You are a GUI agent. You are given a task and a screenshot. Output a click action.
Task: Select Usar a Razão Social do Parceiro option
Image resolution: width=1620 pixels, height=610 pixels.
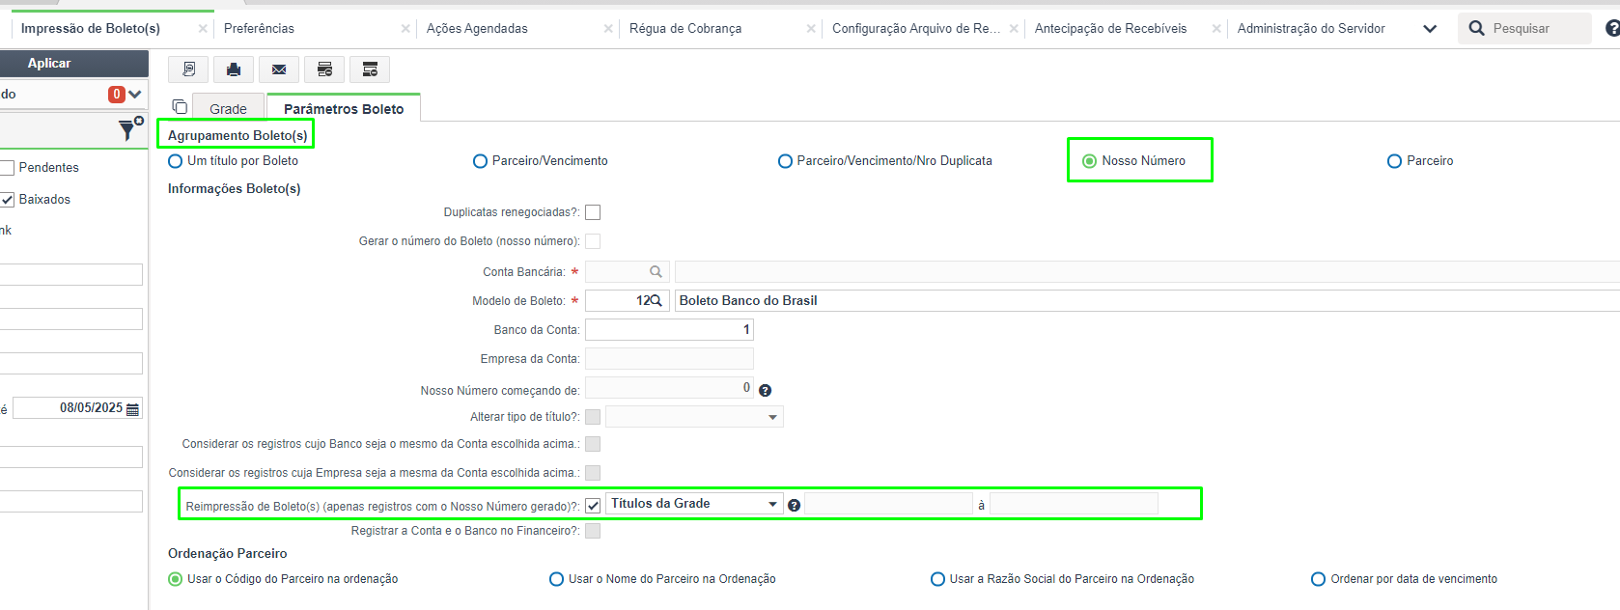coord(937,579)
